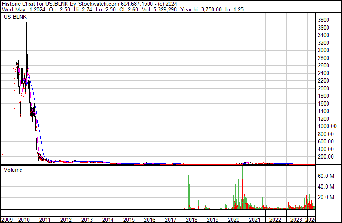The image size is (342, 223).
Task: Click the Vol=5,329,298 volume value
Action: click(159, 9)
